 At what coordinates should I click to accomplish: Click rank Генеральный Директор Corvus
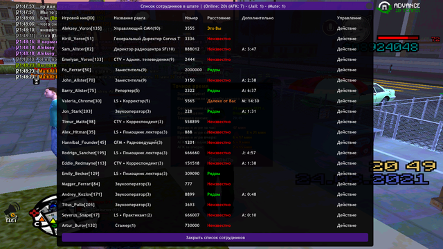coord(147,39)
